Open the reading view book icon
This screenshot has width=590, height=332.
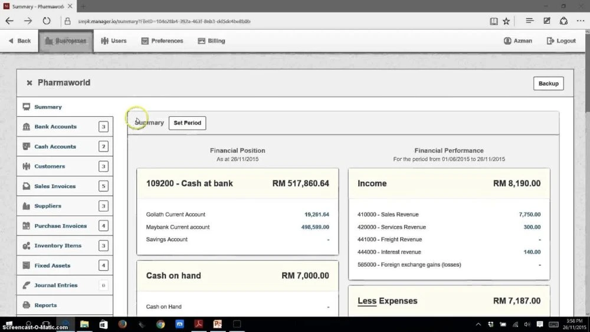click(x=494, y=21)
